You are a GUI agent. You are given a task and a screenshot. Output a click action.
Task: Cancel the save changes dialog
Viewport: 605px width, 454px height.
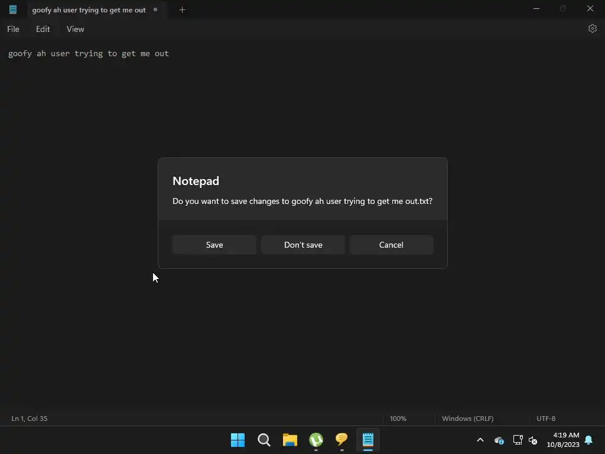pos(391,245)
